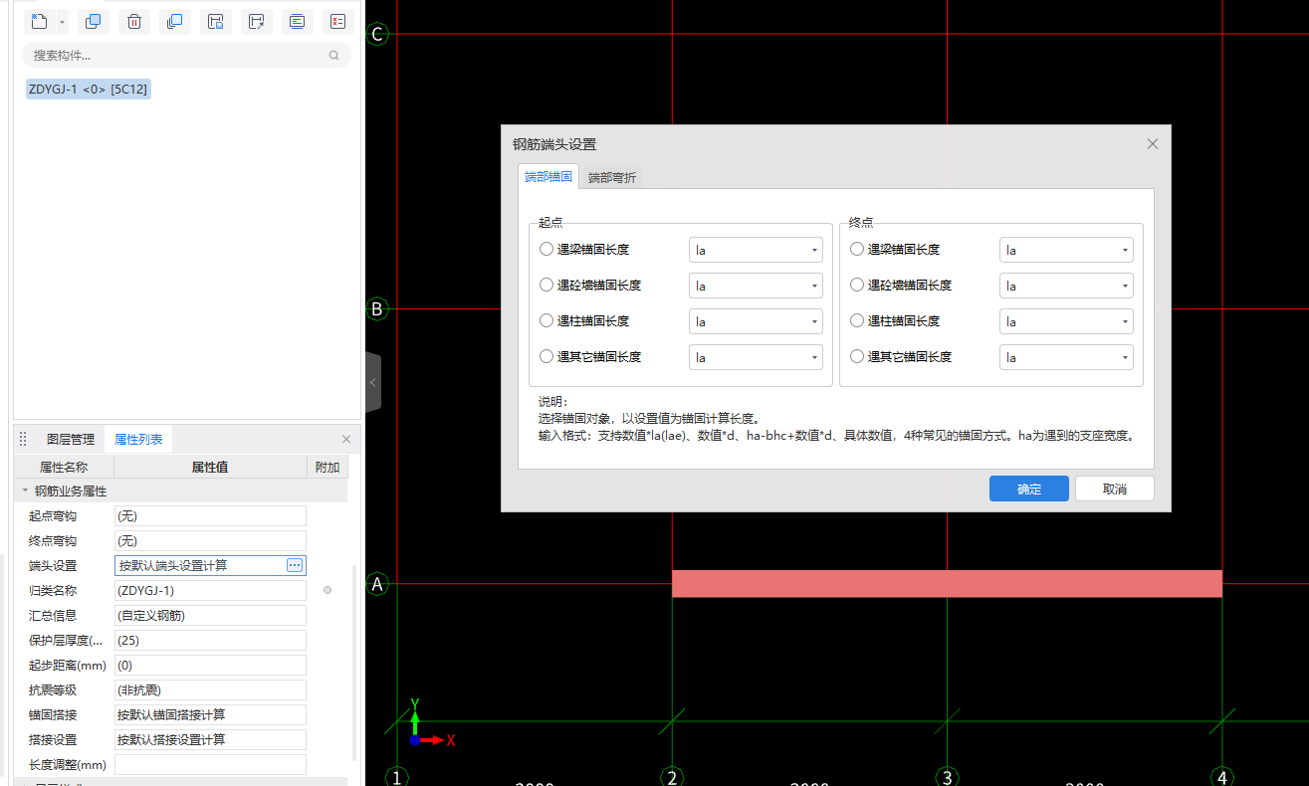This screenshot has width=1309, height=786.
Task: Open 起点 遇其它锚固长度 la dropdown
Action: (x=756, y=357)
